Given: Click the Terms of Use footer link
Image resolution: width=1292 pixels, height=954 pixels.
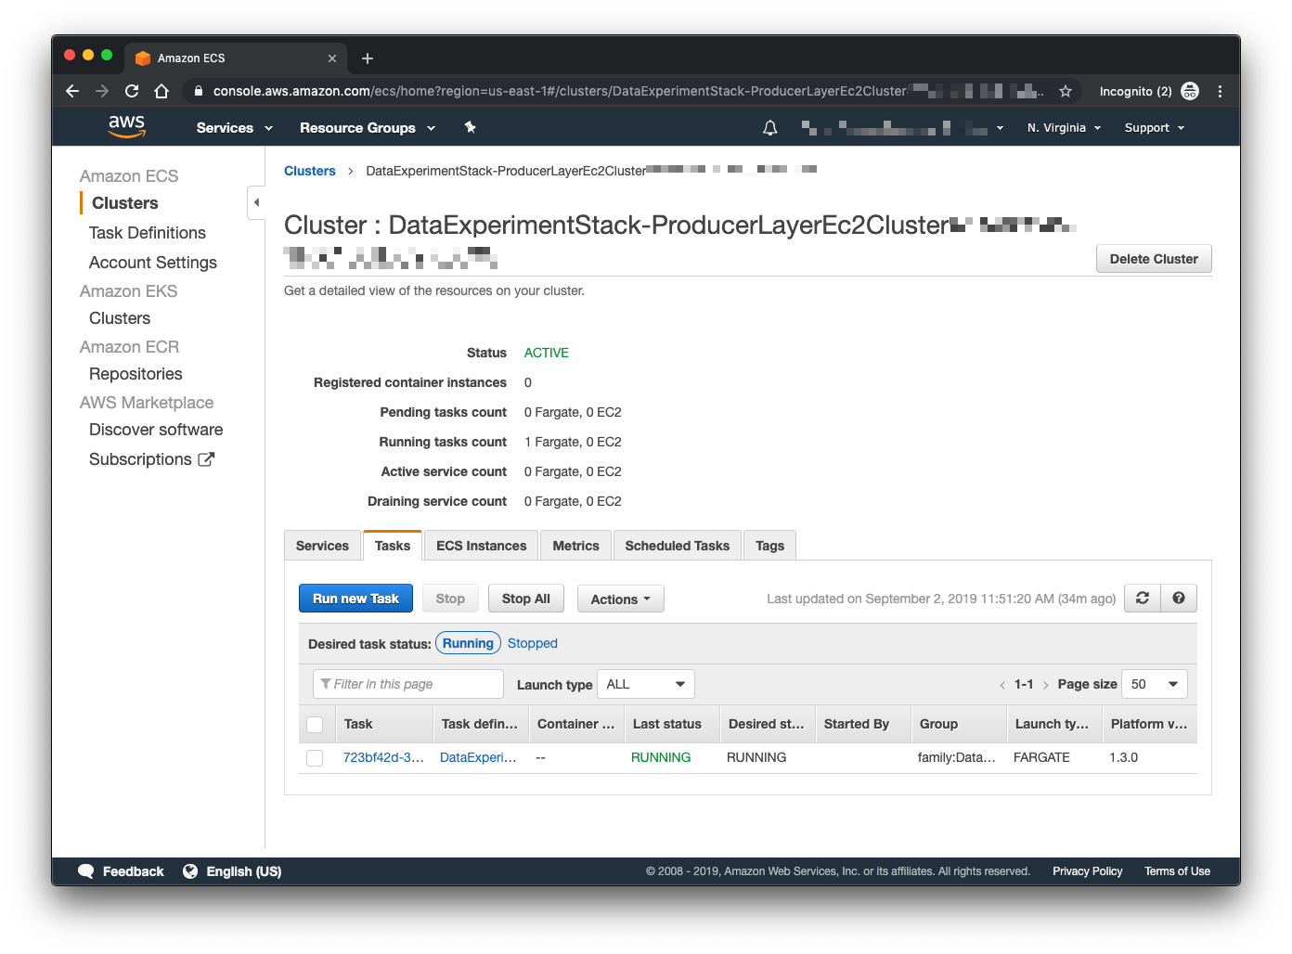Looking at the screenshot, I should (x=1177, y=871).
